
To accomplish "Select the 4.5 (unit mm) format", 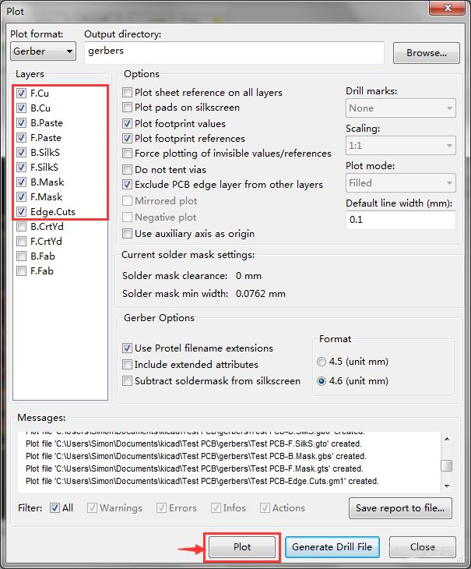I will pos(322,362).
